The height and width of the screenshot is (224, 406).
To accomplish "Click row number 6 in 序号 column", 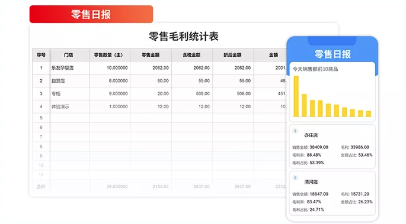I will 41,127.
